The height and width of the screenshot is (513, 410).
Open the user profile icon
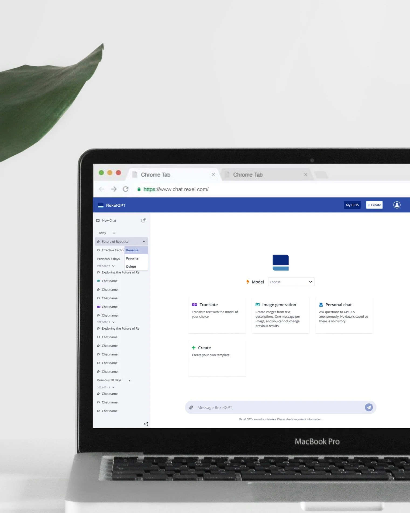coord(397,205)
